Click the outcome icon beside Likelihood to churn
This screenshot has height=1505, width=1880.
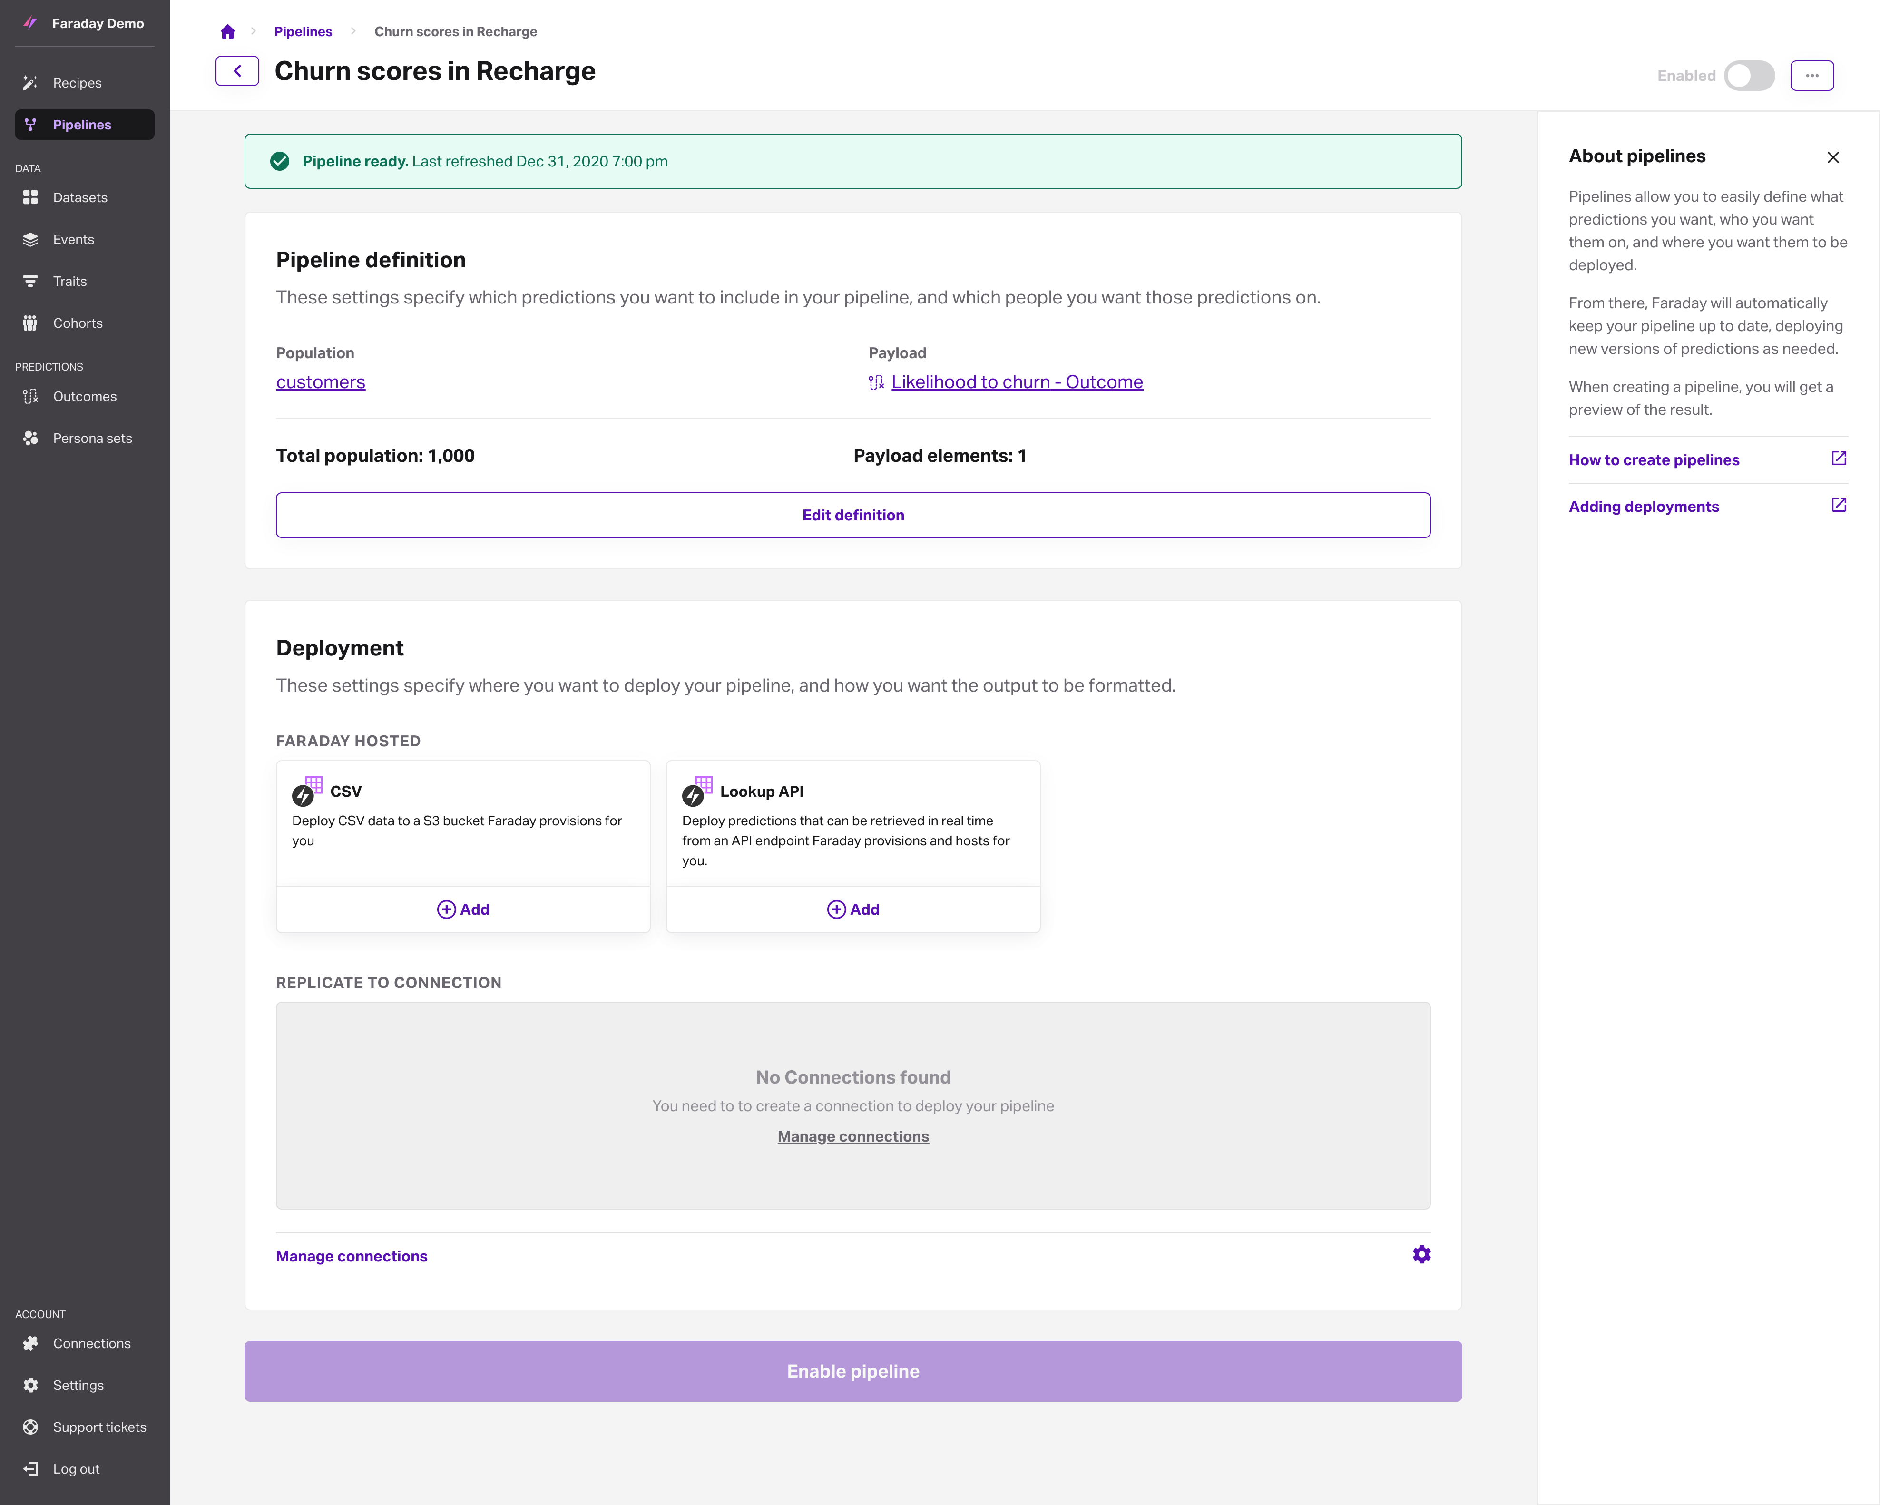(875, 383)
